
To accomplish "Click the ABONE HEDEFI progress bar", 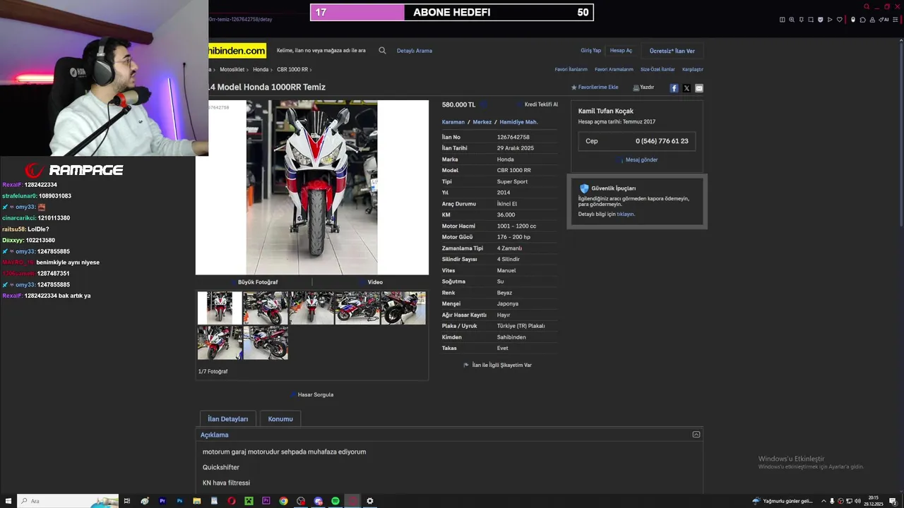I will pos(452,12).
